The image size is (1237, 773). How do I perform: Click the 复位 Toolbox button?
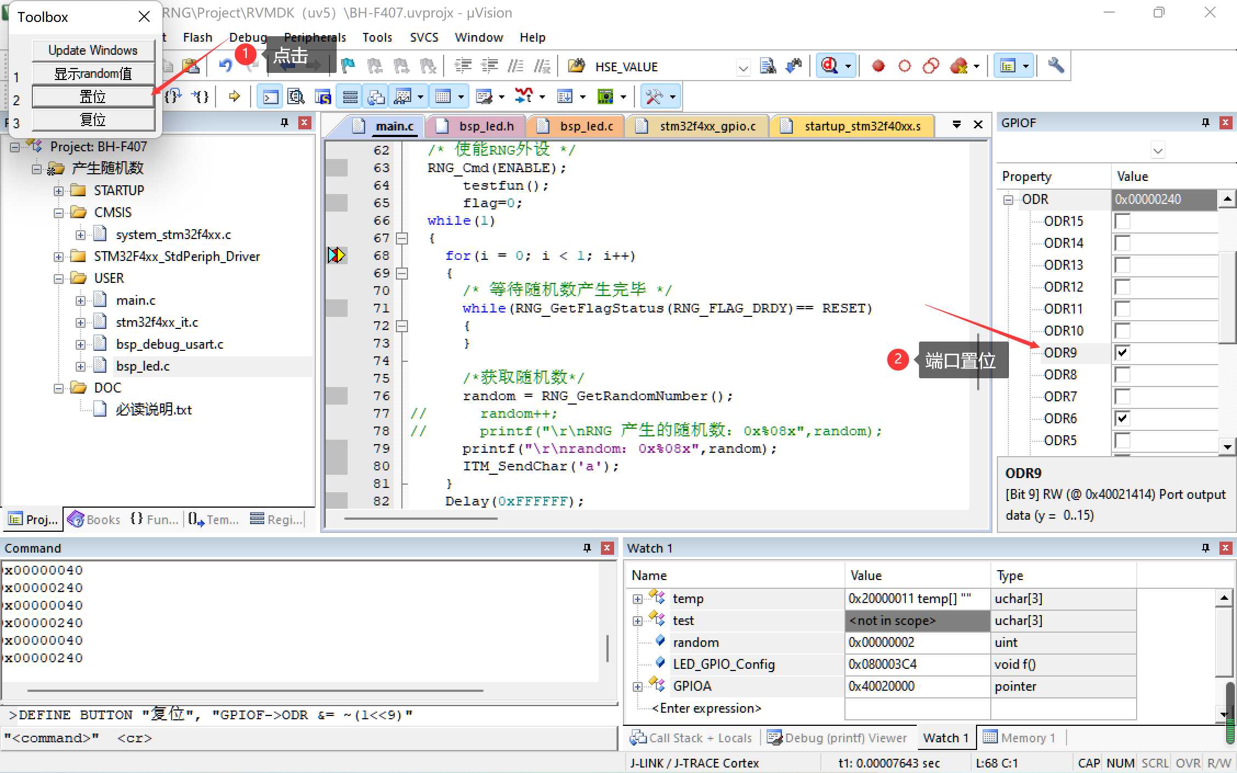click(93, 120)
